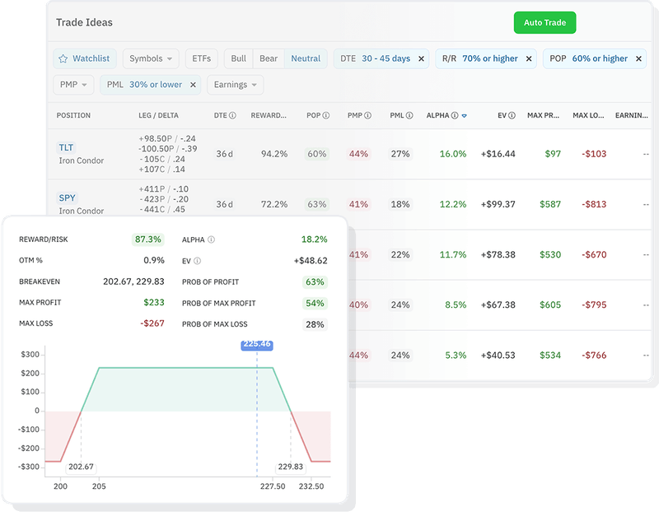Screen dimensions: 659x516
Task: Select the ETFs filter tab
Action: pyautogui.click(x=201, y=58)
